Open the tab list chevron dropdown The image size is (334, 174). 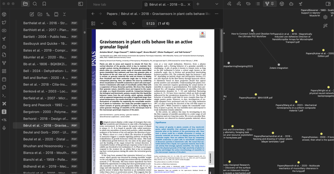click(217, 4)
